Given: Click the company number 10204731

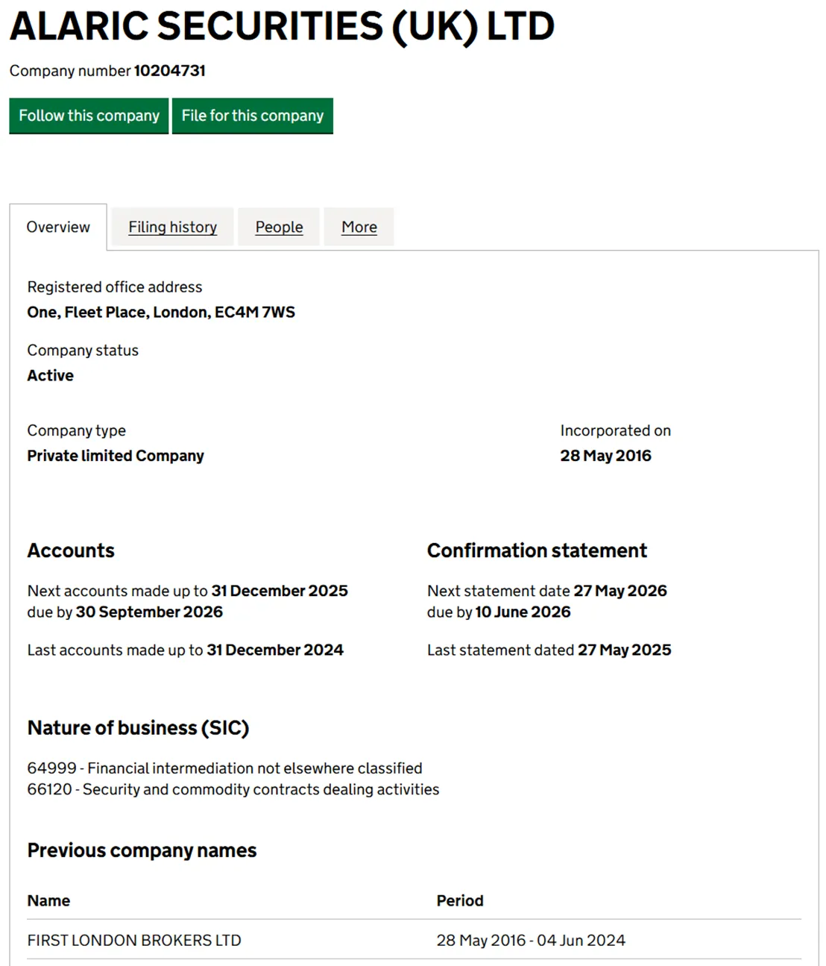Looking at the screenshot, I should point(169,71).
